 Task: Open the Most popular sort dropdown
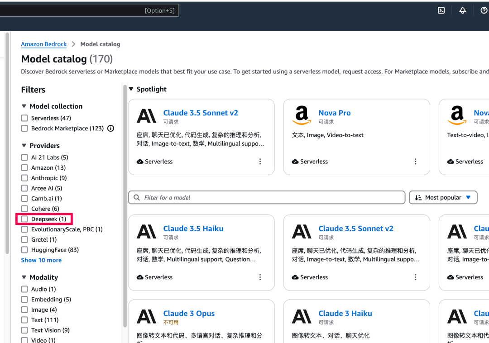[x=443, y=197]
